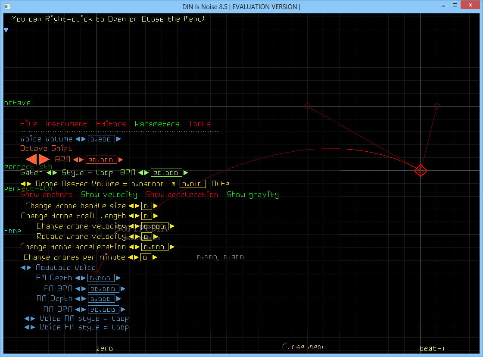Increase drone acceleration with right arrow
The image size is (483, 357).
(x=172, y=247)
